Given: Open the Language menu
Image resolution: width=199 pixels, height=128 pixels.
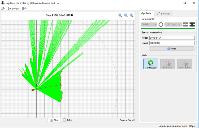Looking at the screenshot, I should (14, 8).
